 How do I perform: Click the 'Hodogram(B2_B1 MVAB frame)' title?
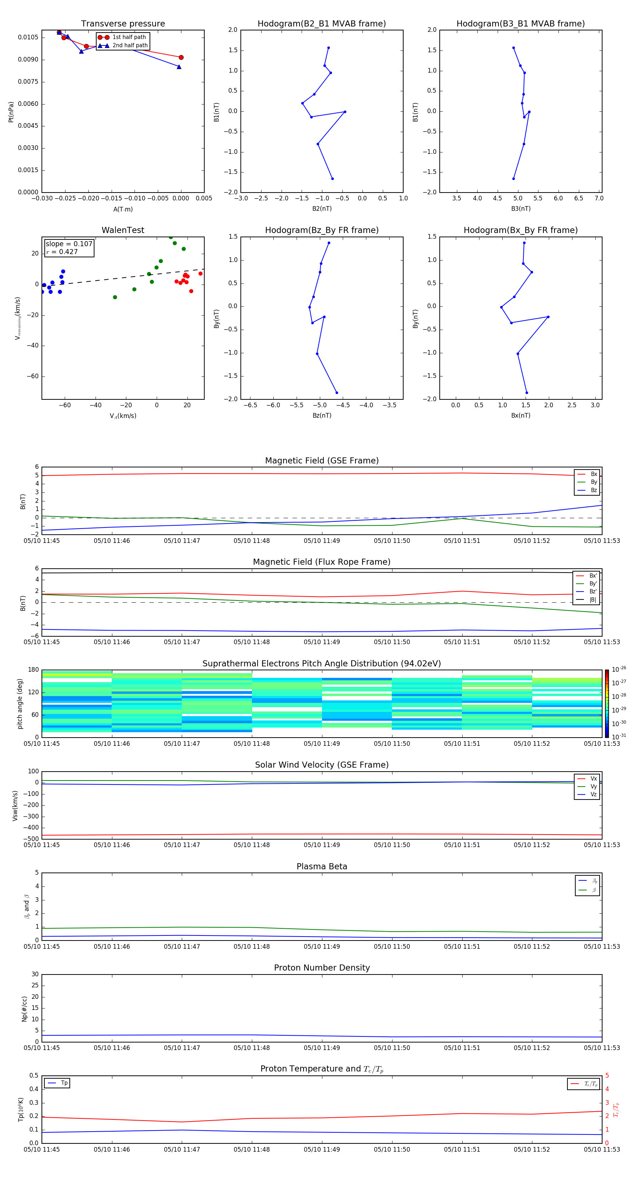(322, 24)
